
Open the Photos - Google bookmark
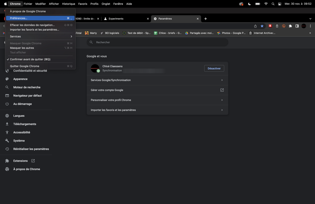(231, 33)
